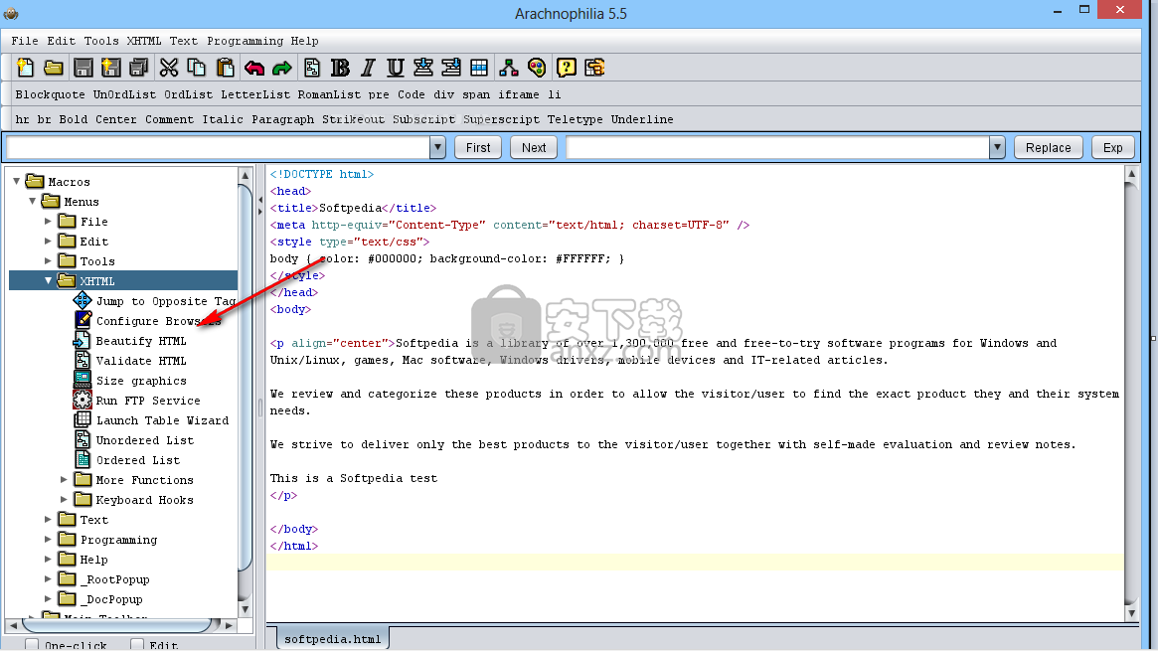Expand the _DocPopup folder
This screenshot has height=651, width=1158.
[x=48, y=599]
